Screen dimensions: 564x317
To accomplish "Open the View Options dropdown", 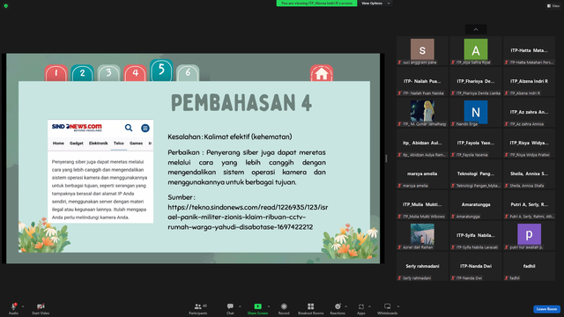I will (x=375, y=4).
